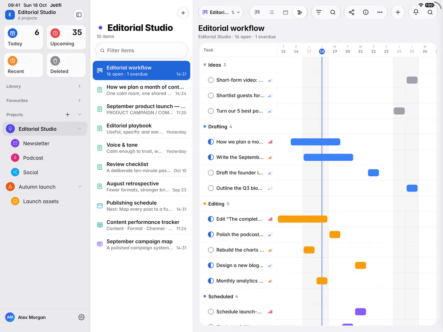Share the Editorial workflow
Image resolution: width=443 pixels, height=332 pixels.
pos(351,12)
